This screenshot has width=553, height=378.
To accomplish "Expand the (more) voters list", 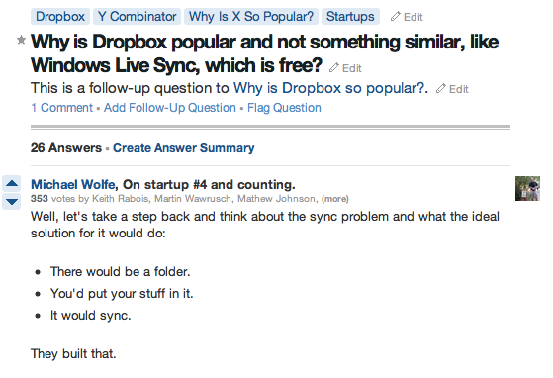I will [335, 199].
